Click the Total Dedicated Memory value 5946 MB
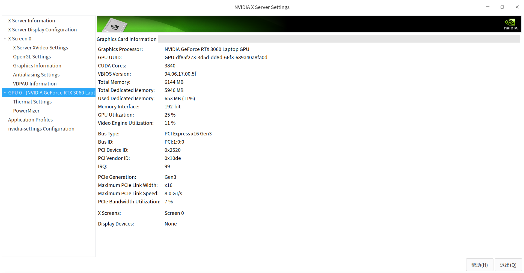The height and width of the screenshot is (273, 524). pyautogui.click(x=174, y=90)
